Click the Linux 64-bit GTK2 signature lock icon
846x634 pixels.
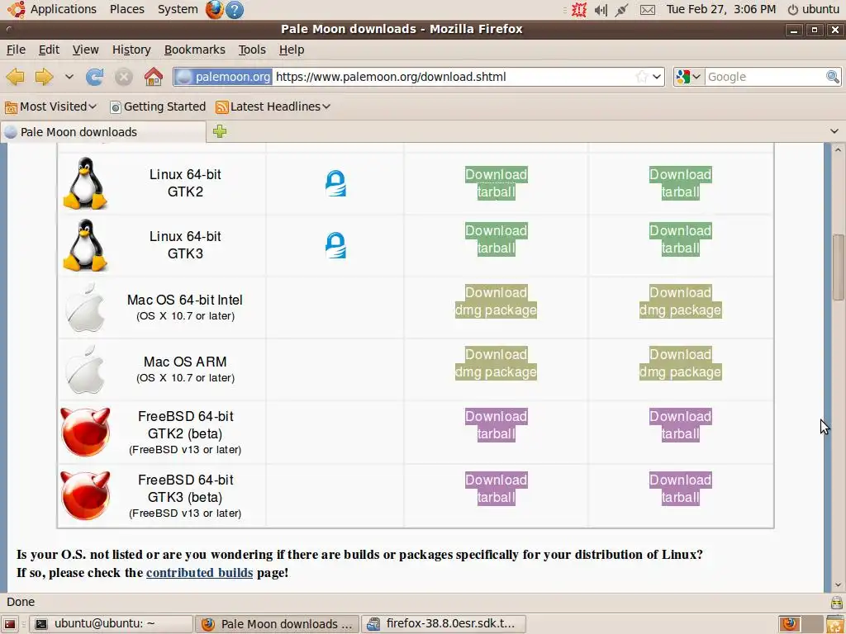(335, 183)
